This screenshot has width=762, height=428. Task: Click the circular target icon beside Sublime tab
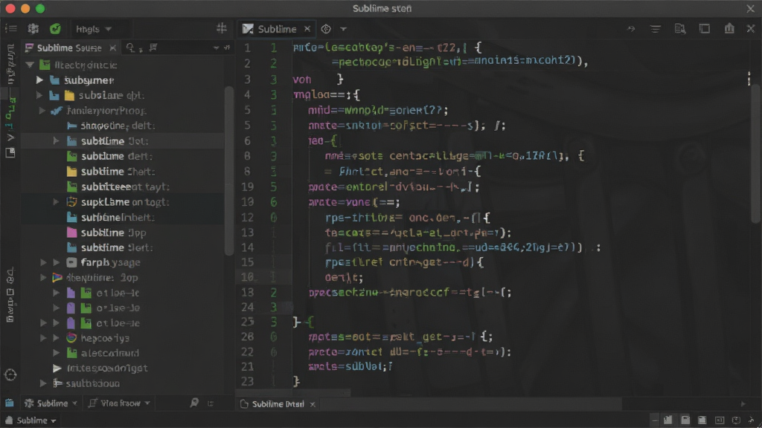(x=326, y=29)
